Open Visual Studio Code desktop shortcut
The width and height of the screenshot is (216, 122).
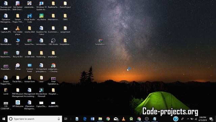point(29,18)
